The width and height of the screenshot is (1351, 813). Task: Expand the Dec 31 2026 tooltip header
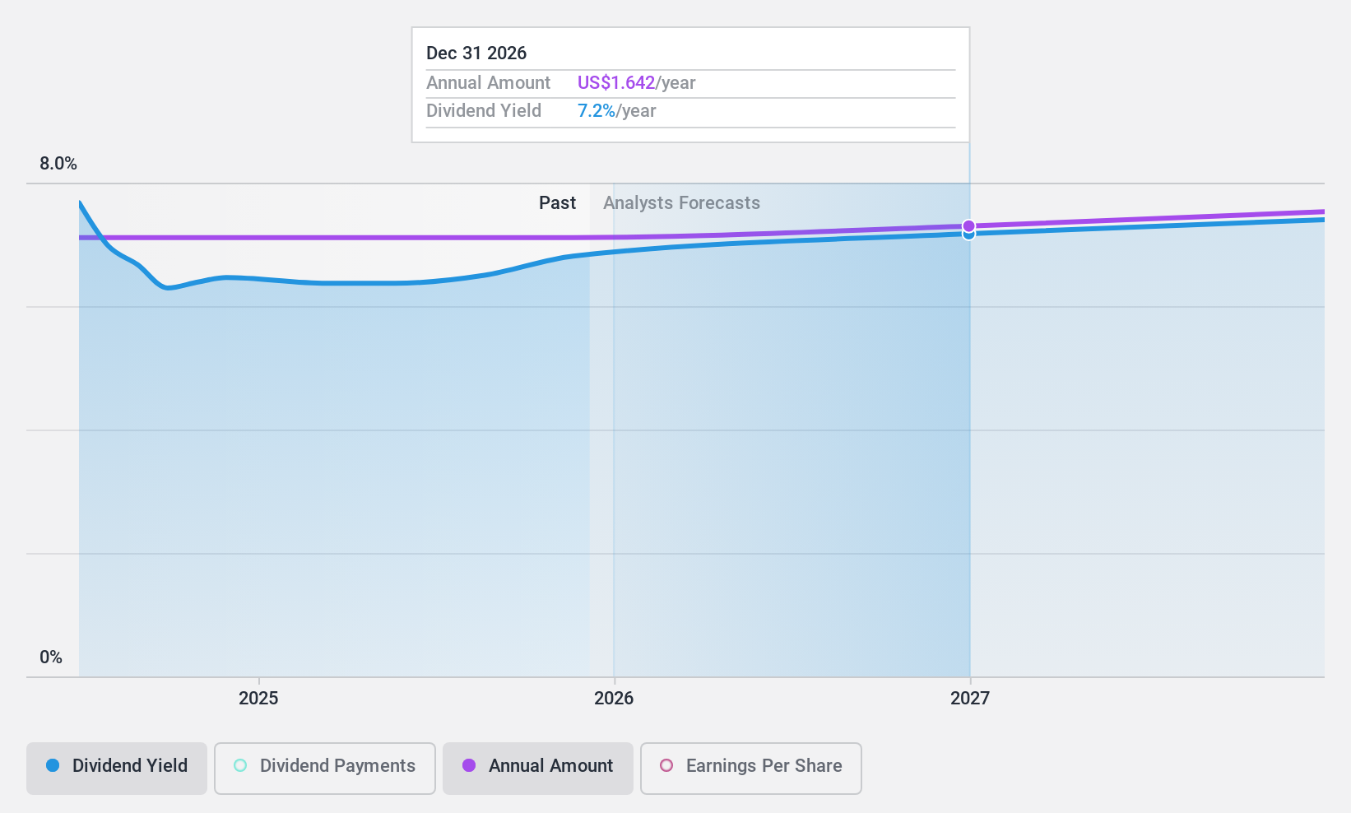[x=476, y=53]
